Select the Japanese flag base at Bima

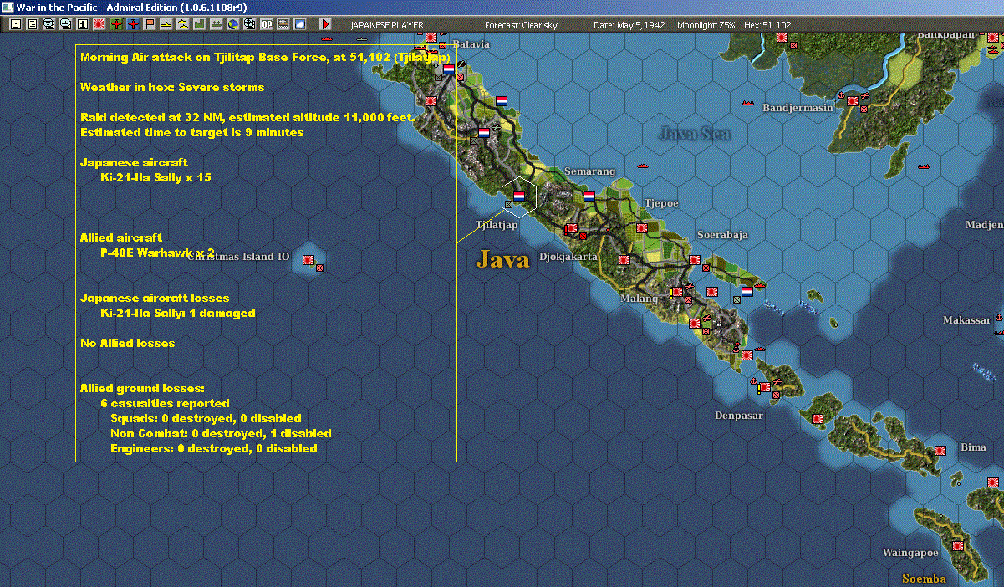click(940, 450)
